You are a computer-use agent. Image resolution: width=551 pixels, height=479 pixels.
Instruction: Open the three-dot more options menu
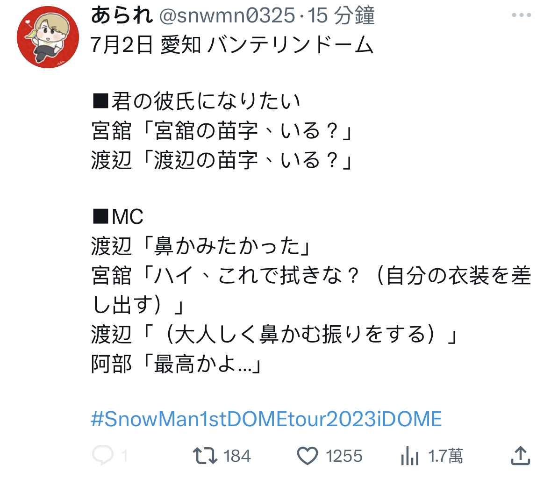point(522,15)
